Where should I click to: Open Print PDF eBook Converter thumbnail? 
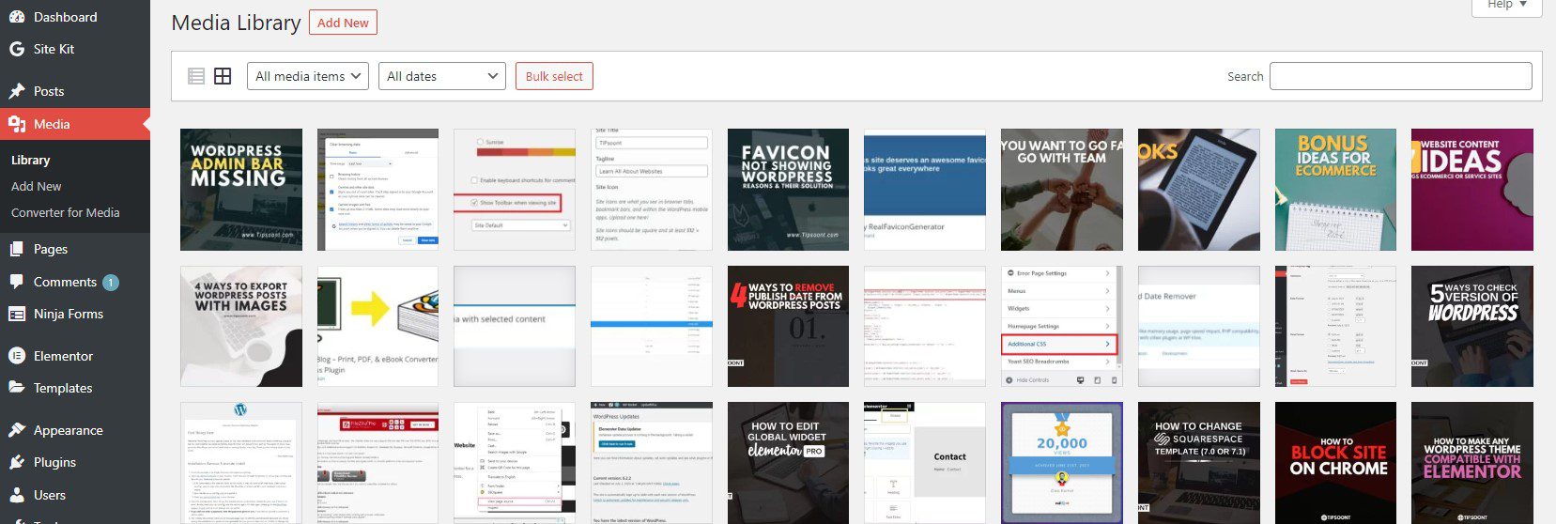[x=377, y=326]
